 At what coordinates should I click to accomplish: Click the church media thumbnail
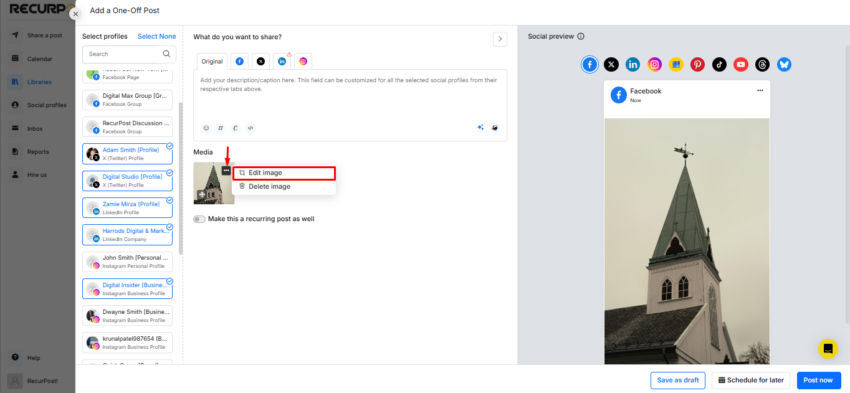pos(214,183)
